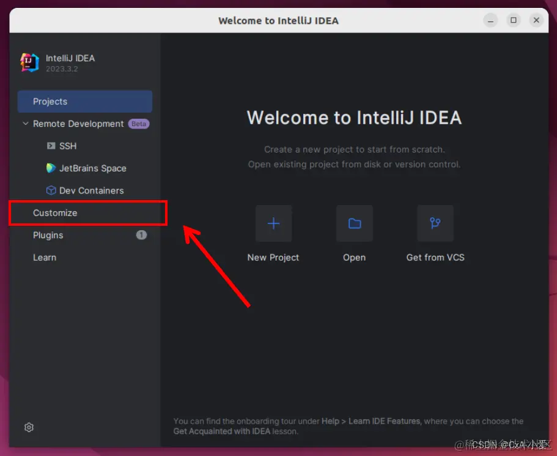
Task: Select the SSH remote development item
Action: [x=85, y=146]
